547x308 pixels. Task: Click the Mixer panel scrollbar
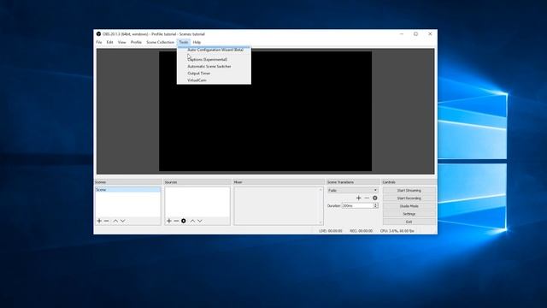[321, 206]
